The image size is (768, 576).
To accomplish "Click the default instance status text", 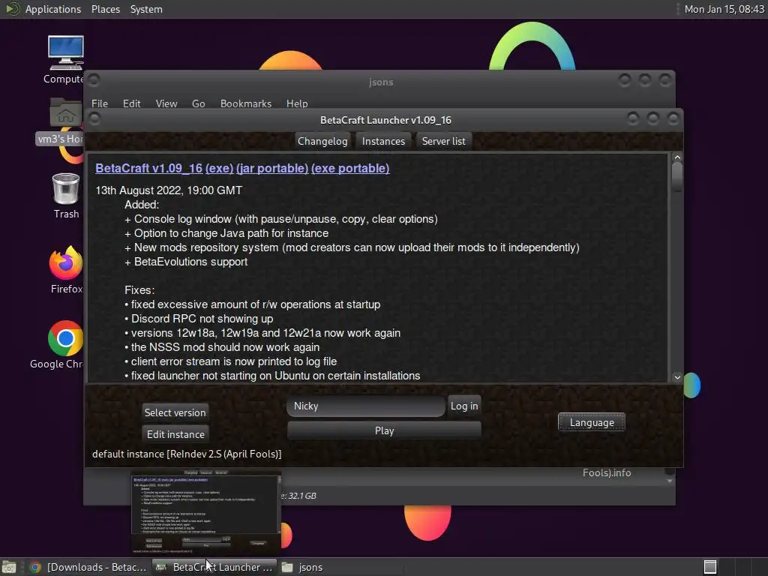I will tap(187, 454).
